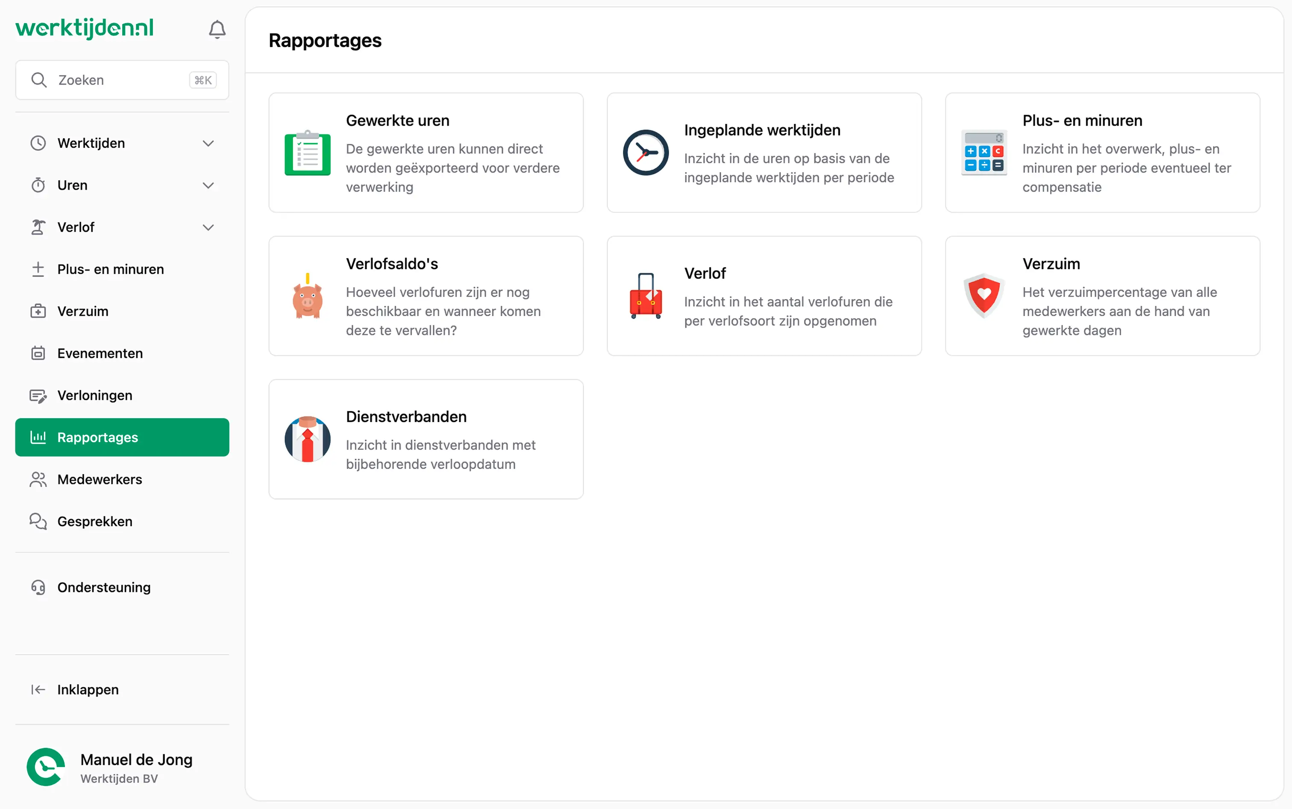Click the Verzuim medical kit icon
Viewport: 1292px width, 809px height.
pos(38,311)
